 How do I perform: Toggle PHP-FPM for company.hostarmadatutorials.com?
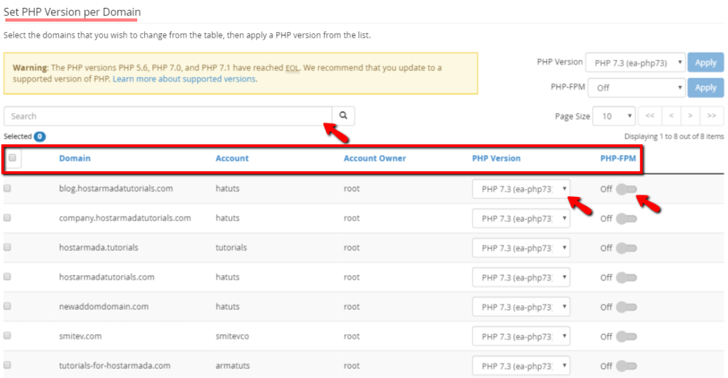point(626,218)
